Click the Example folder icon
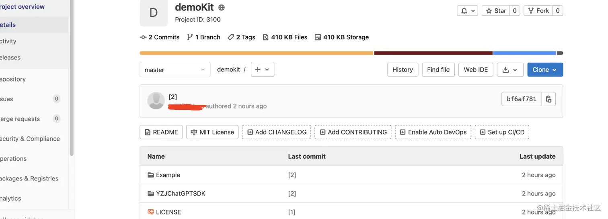 151,175
